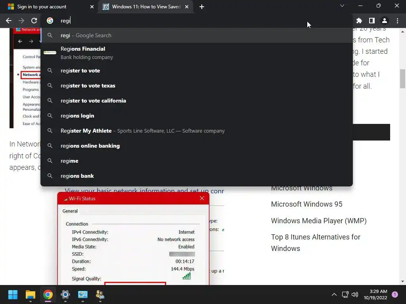
Task: Pick 'regions login' suggestion
Action: [197, 116]
